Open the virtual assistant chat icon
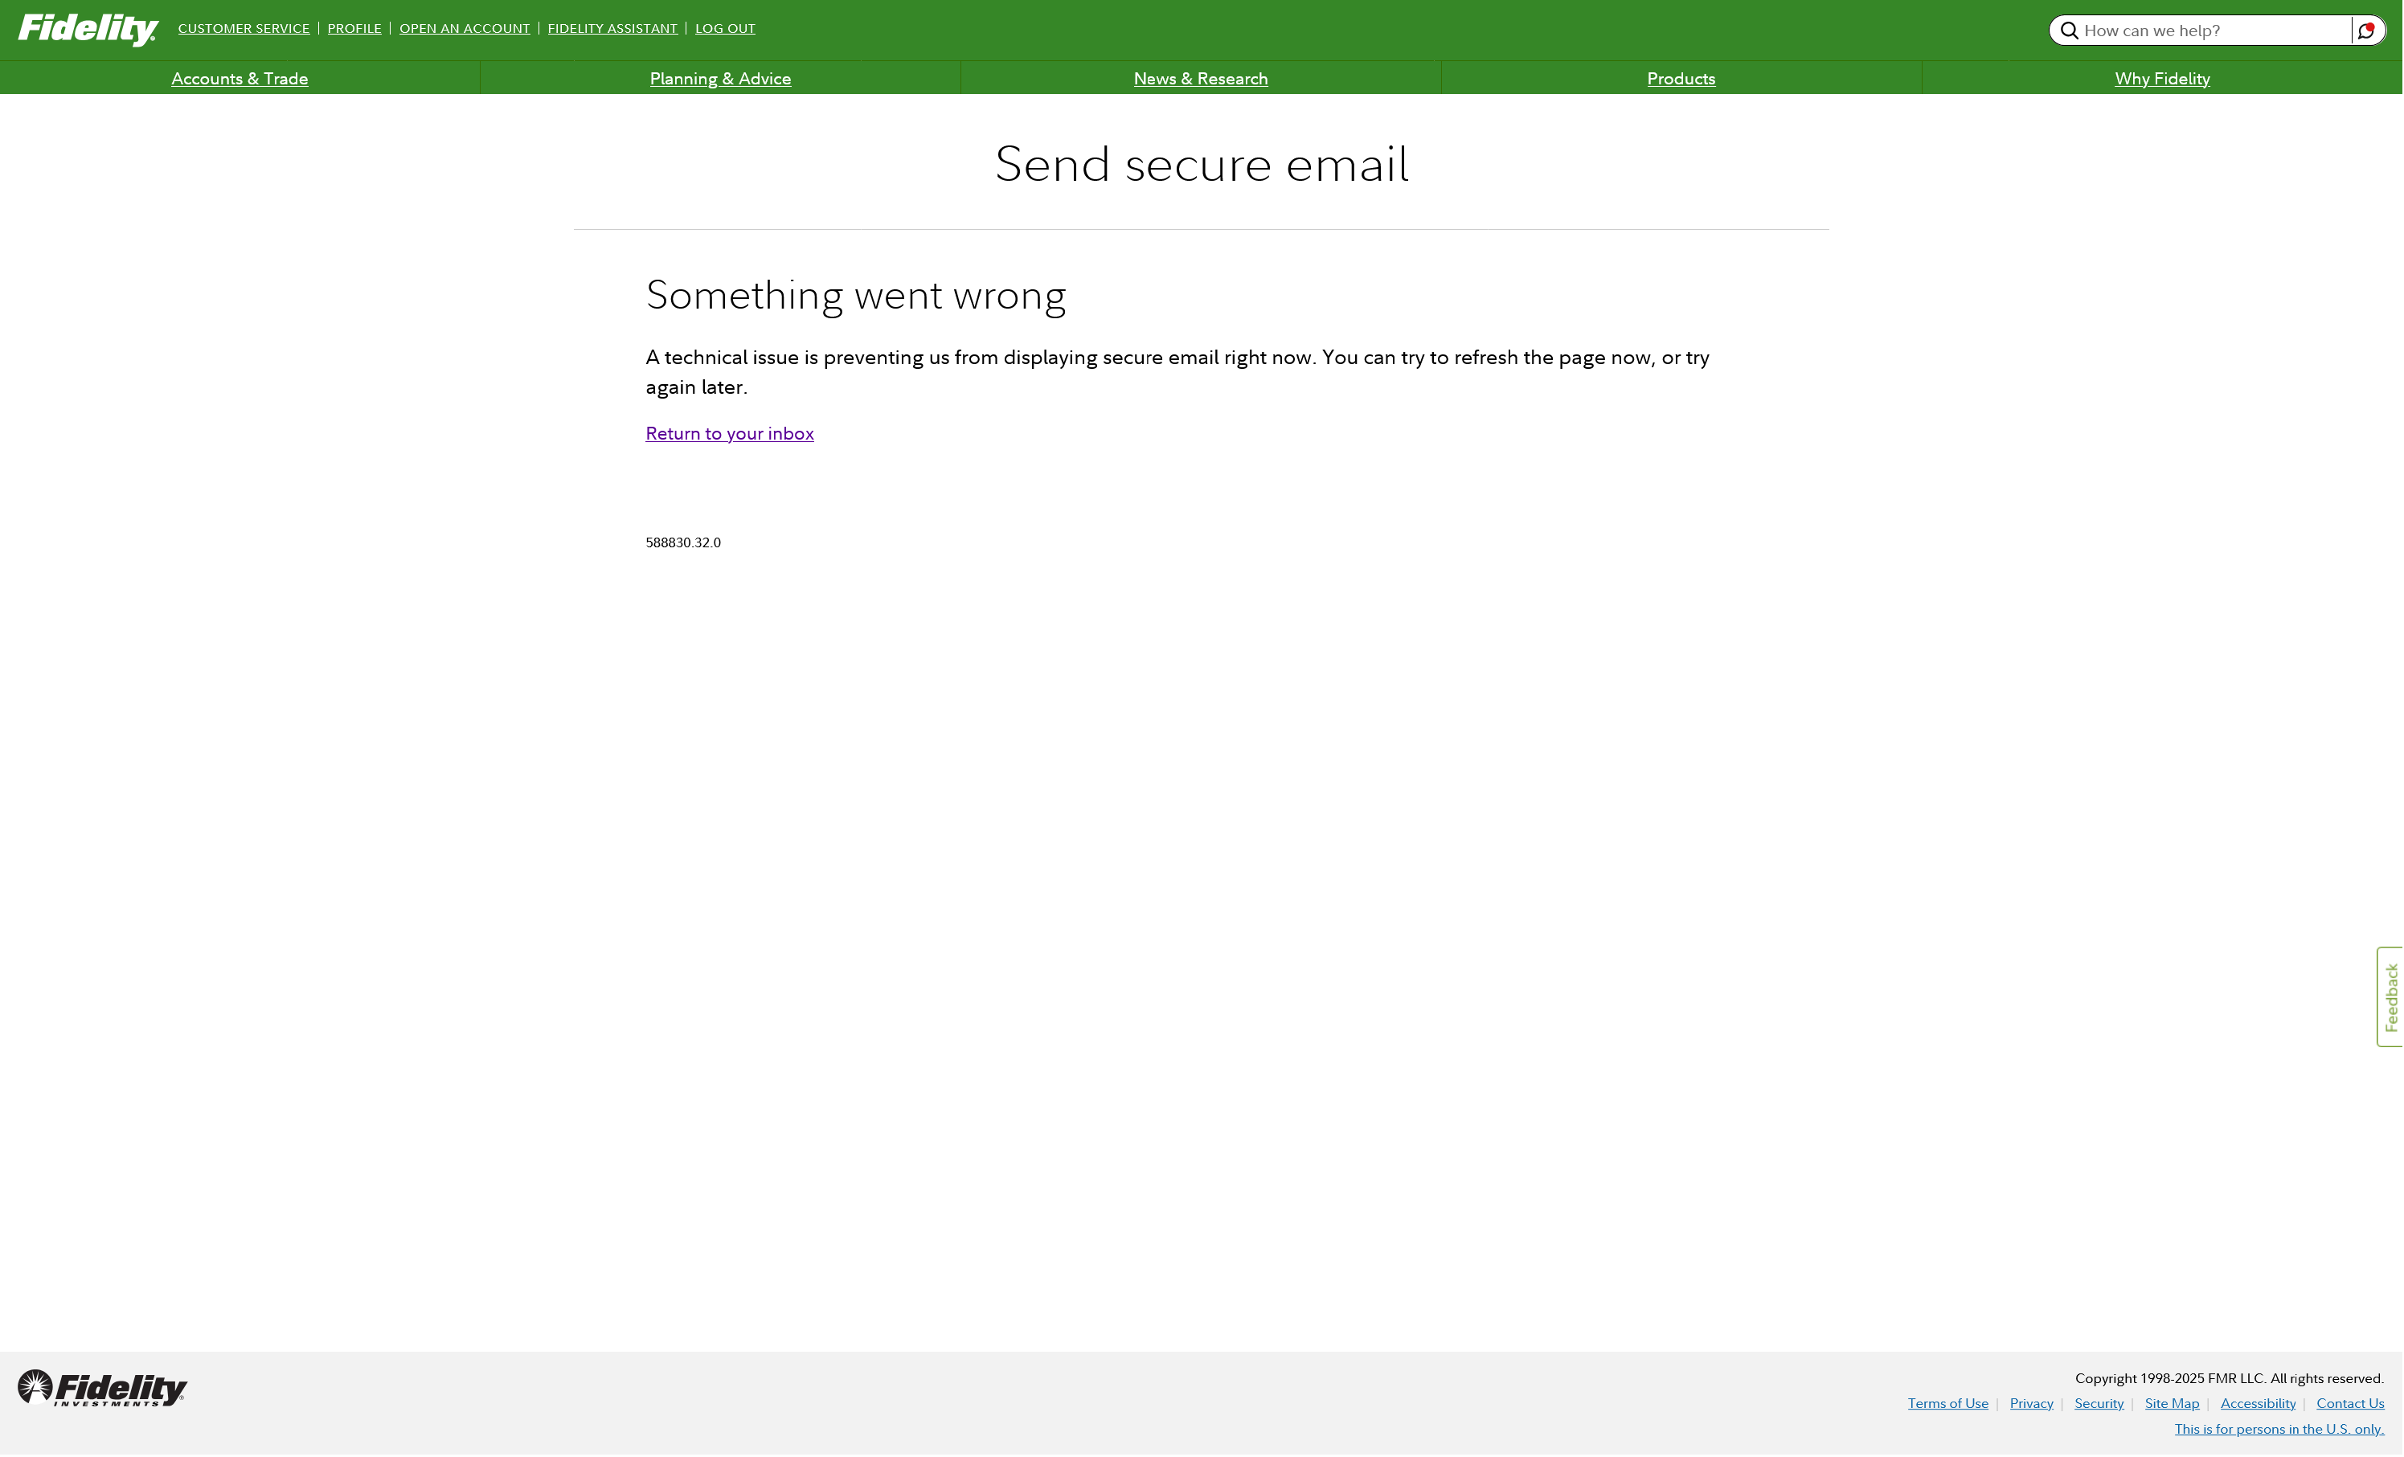 click(2366, 31)
